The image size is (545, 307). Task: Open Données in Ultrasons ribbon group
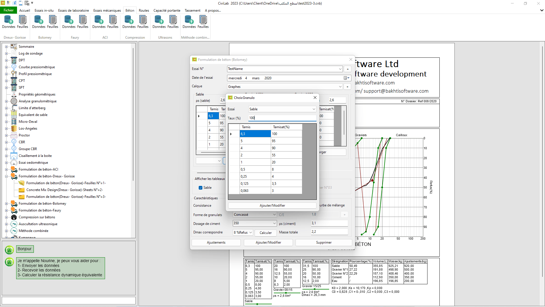point(159,22)
